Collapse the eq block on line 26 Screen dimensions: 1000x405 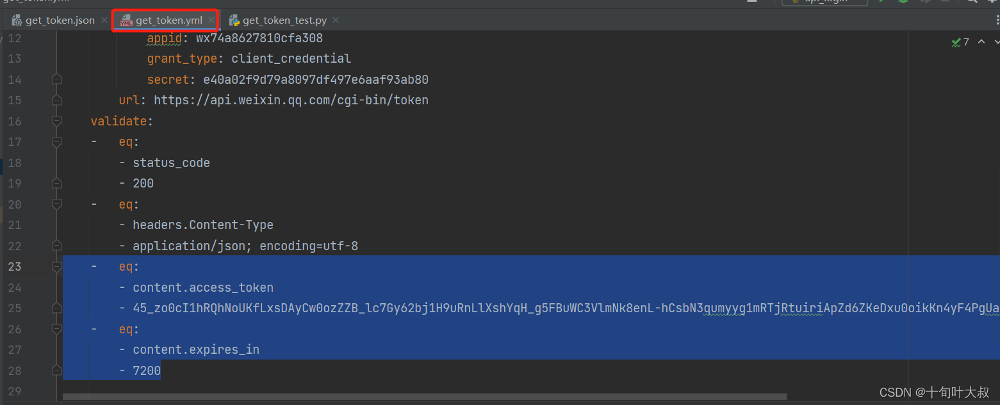pyautogui.click(x=56, y=330)
